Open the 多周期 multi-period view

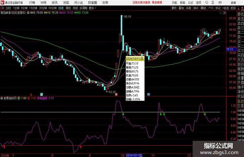(x=83, y=8)
